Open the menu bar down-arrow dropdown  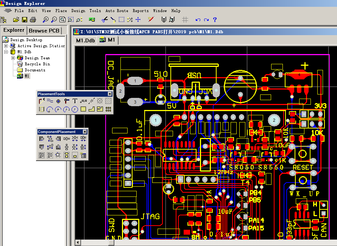coord(8,11)
